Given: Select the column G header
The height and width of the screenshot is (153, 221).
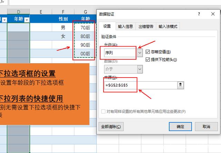Looking at the screenshot, I should click(x=85, y=12).
